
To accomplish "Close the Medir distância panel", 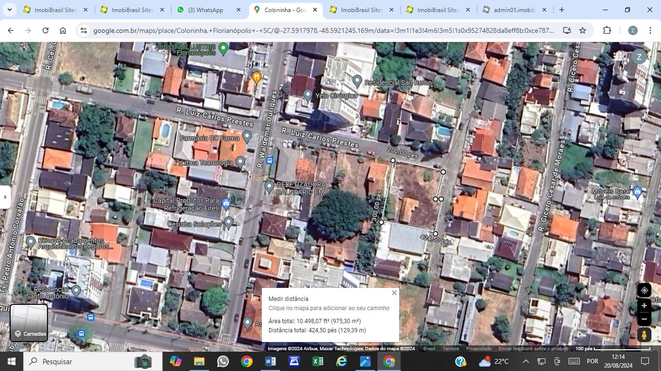I will pos(394,293).
